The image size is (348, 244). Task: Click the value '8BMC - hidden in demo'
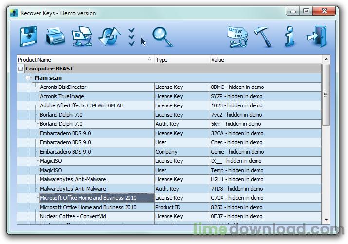237,87
